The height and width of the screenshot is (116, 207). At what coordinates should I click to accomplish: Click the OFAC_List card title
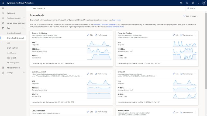tap(121, 72)
